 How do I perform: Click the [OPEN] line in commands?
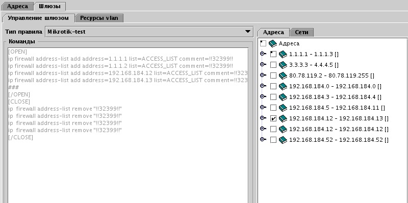(x=17, y=52)
